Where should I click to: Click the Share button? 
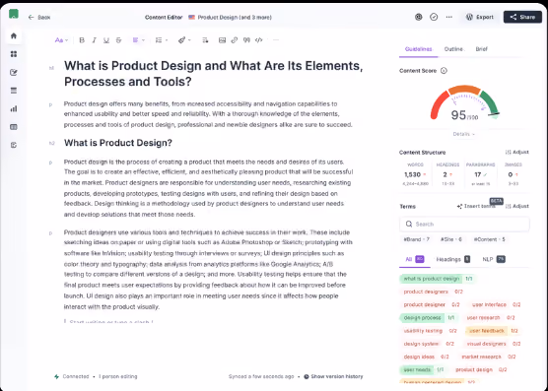[522, 17]
